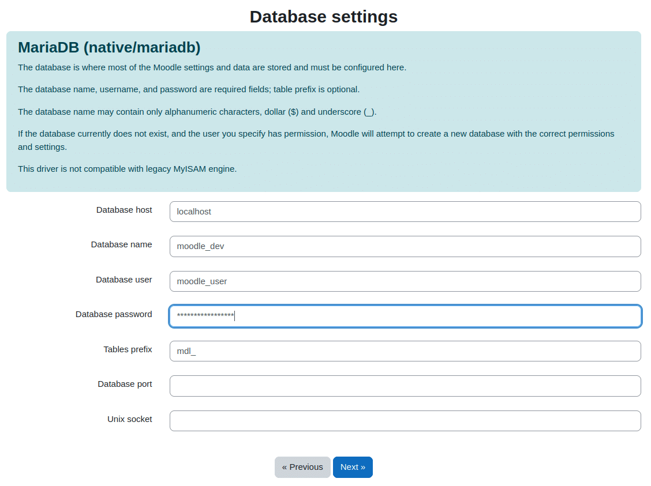The width and height of the screenshot is (651, 486).
Task: Click the "Database name" label text
Action: click(x=121, y=244)
